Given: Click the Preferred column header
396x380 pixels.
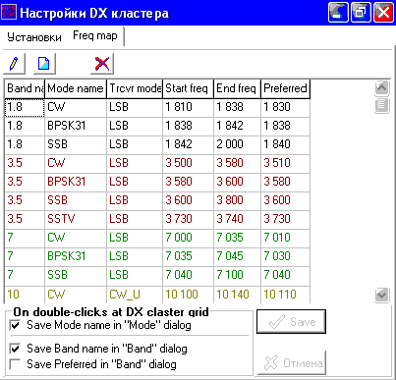Looking at the screenshot, I should (x=285, y=88).
